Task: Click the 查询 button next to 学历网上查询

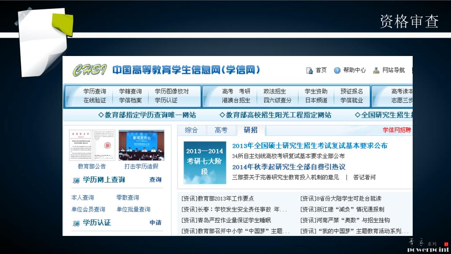Action: click(155, 180)
